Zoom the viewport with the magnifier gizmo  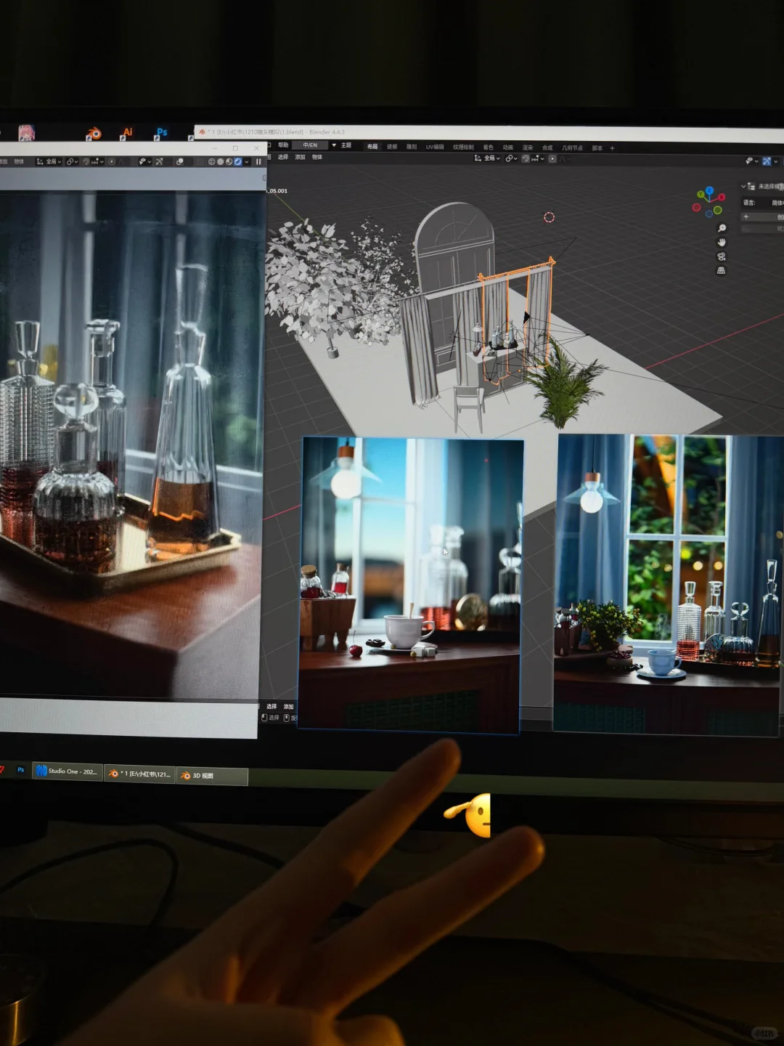(x=722, y=228)
